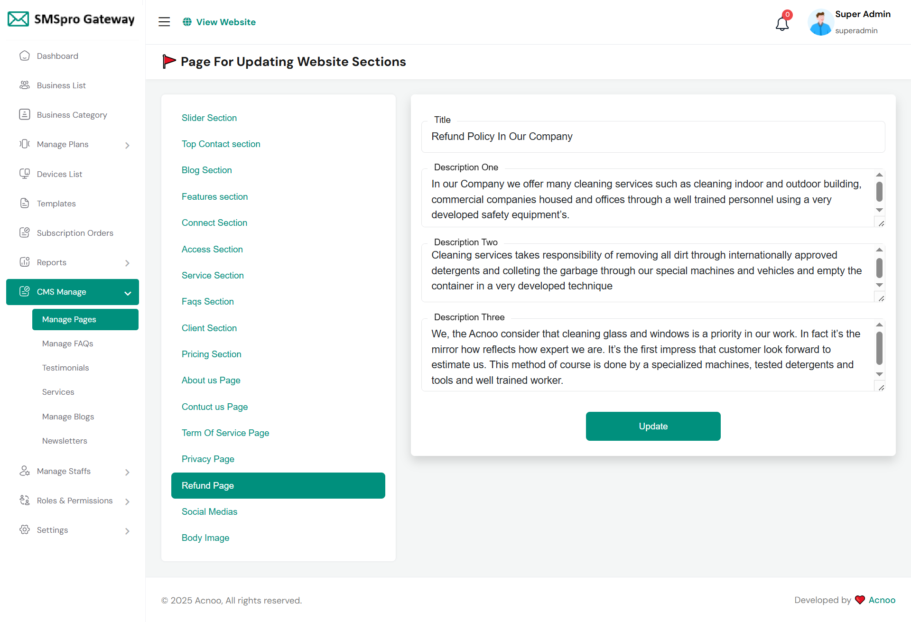The height and width of the screenshot is (622, 911).
Task: Click the Business List people icon
Action: coord(25,85)
